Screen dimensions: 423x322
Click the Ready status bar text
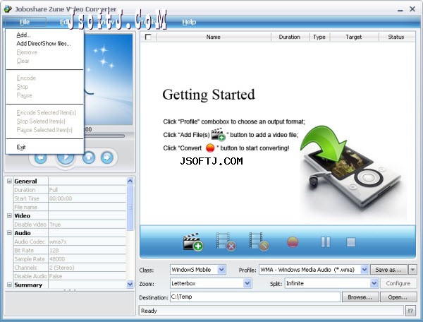149,311
